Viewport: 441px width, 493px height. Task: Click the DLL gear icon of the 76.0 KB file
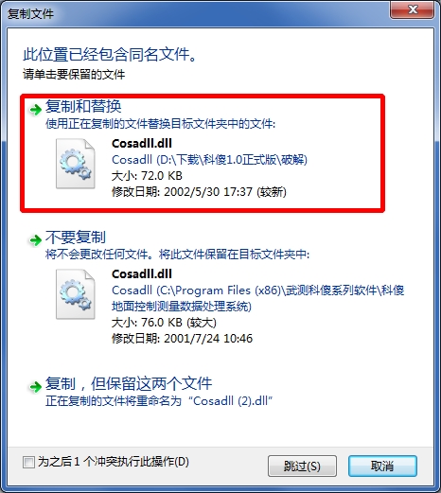tap(76, 294)
